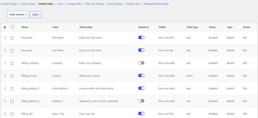The image size is (258, 118).
Task: Click the 'select' field type cell
Action: click(x=190, y=76)
